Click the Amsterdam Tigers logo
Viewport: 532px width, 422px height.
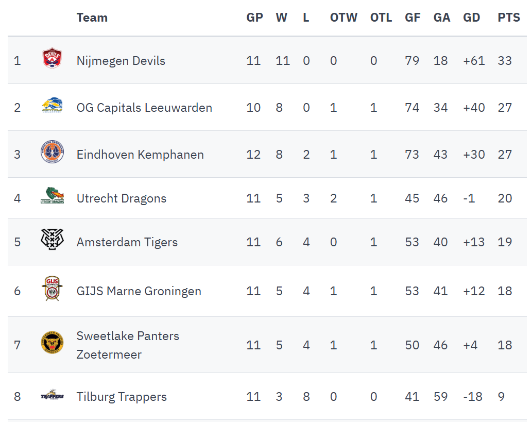pyautogui.click(x=52, y=240)
